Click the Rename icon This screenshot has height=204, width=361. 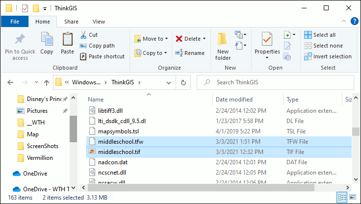179,53
